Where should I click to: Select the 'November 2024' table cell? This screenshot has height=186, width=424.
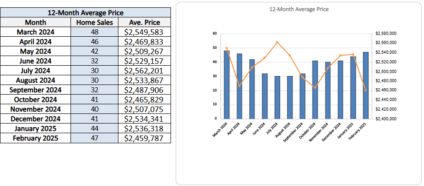[35, 109]
